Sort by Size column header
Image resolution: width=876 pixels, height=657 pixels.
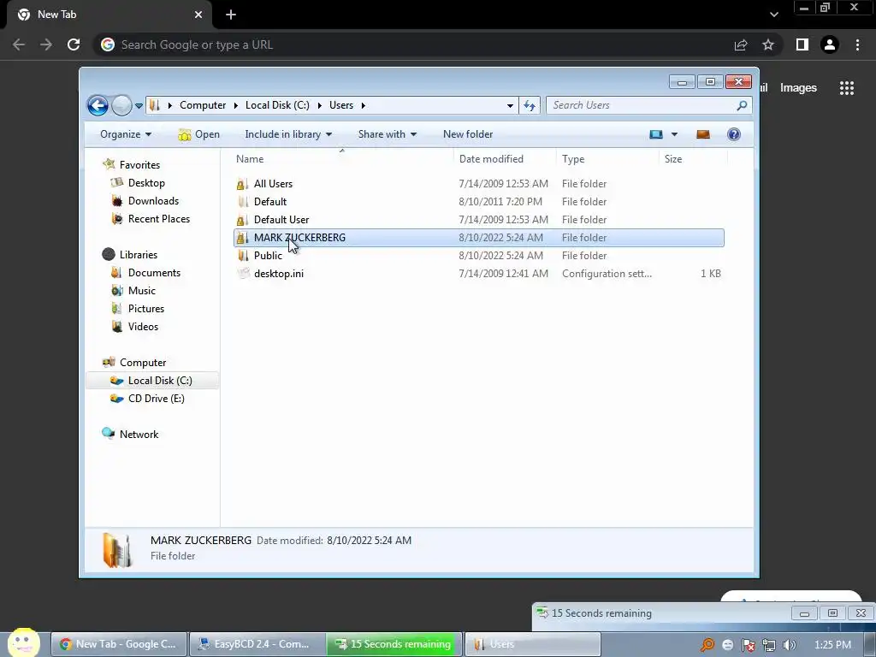[693, 158]
